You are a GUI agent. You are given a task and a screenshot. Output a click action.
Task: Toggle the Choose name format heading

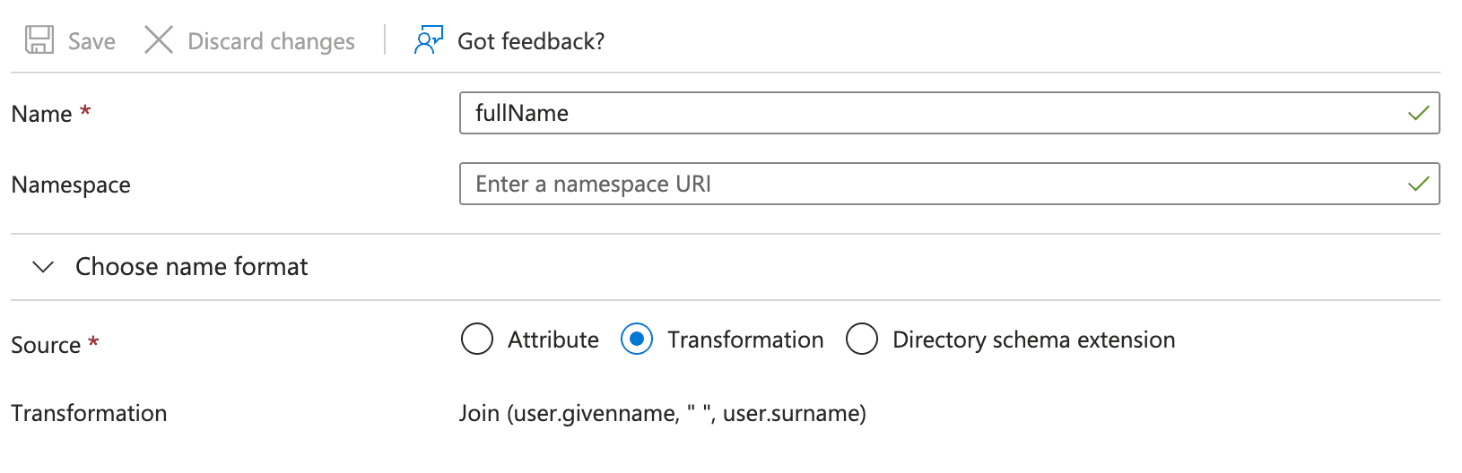point(191,267)
